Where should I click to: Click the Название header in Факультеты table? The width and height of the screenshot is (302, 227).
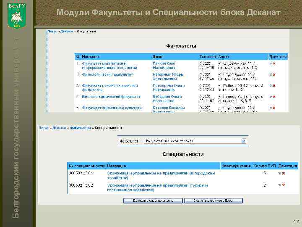[91, 57]
